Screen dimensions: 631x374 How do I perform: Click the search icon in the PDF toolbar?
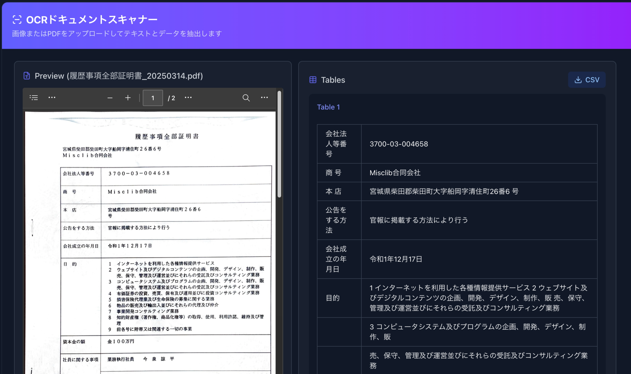pos(246,98)
